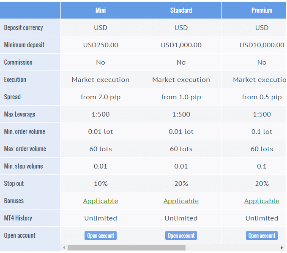Click the from 1.0 pip spread cell

pyautogui.click(x=181, y=97)
